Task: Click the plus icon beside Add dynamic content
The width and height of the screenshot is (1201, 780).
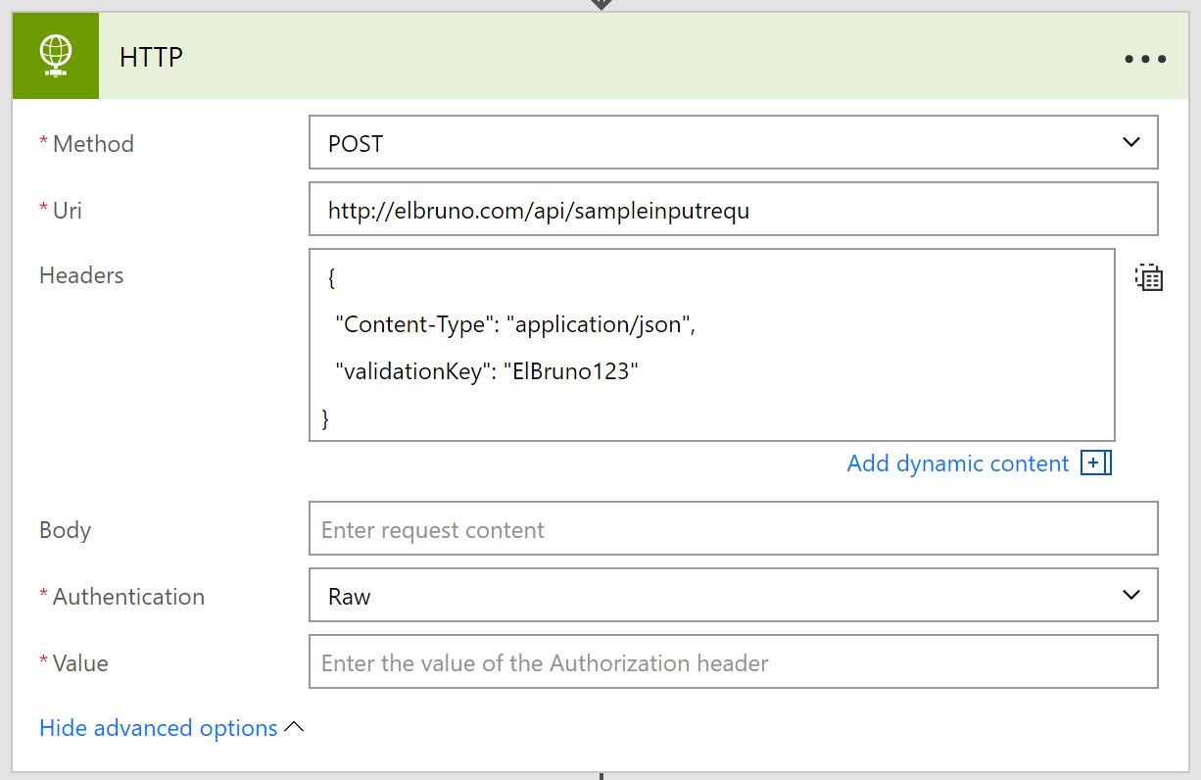Action: 1095,463
